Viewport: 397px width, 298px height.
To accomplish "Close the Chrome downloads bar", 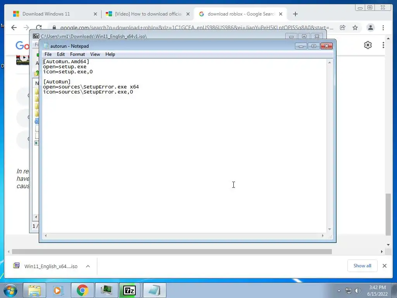I will [x=384, y=266].
